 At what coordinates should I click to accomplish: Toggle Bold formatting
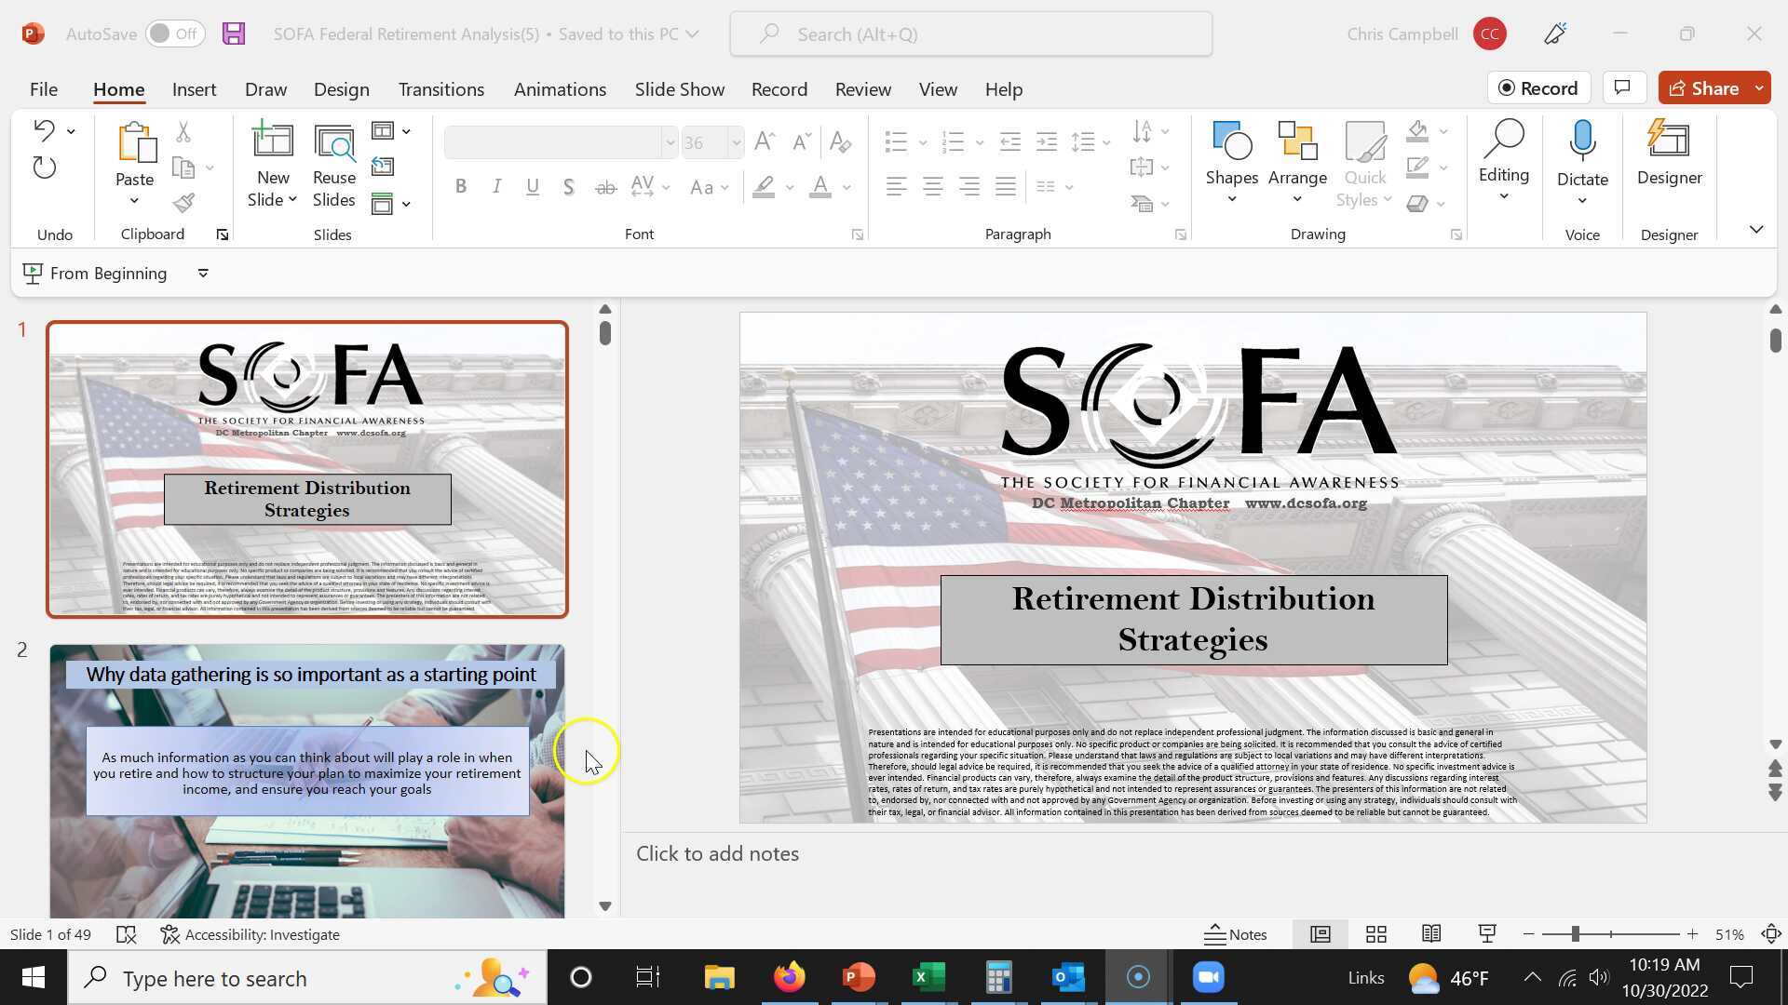(460, 187)
